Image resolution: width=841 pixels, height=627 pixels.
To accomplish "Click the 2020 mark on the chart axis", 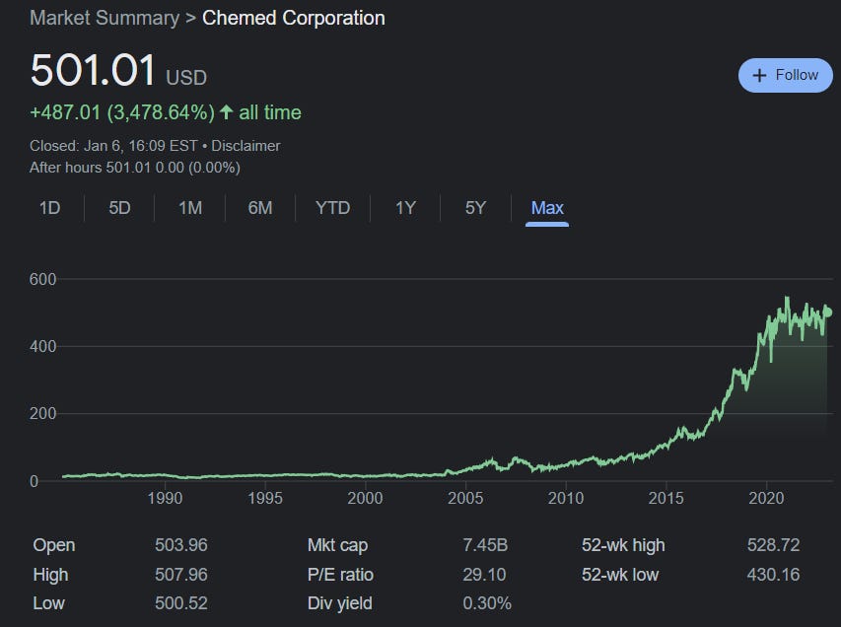I will pos(768,500).
